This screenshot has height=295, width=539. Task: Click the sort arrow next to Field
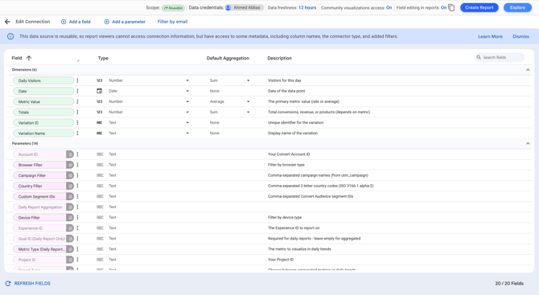pyautogui.click(x=29, y=58)
